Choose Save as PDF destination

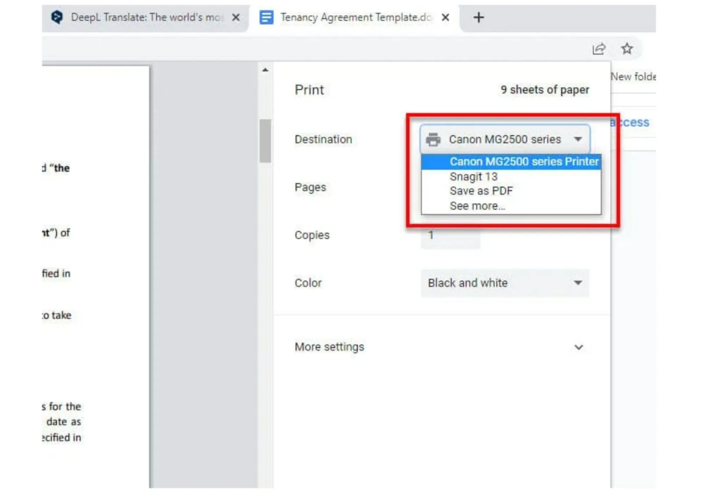[511, 191]
